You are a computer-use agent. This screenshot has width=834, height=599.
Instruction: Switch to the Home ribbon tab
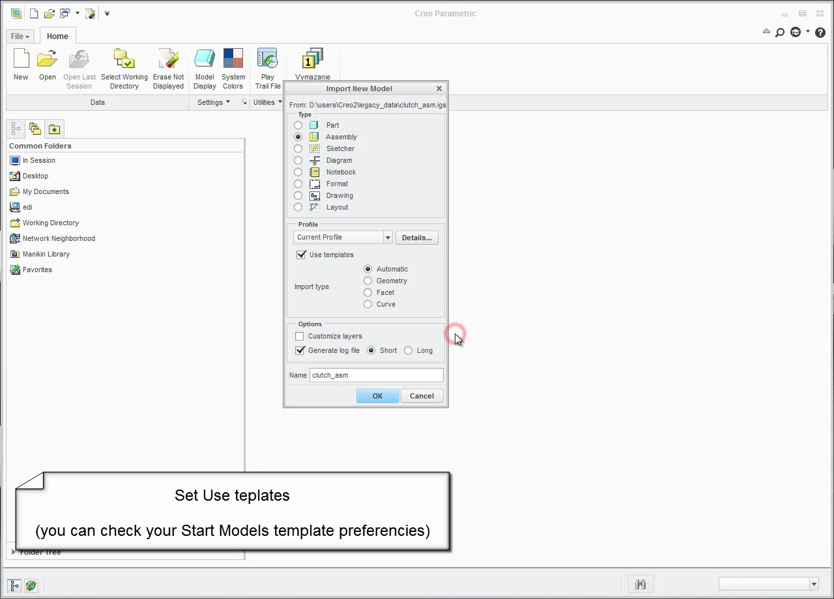pos(57,36)
